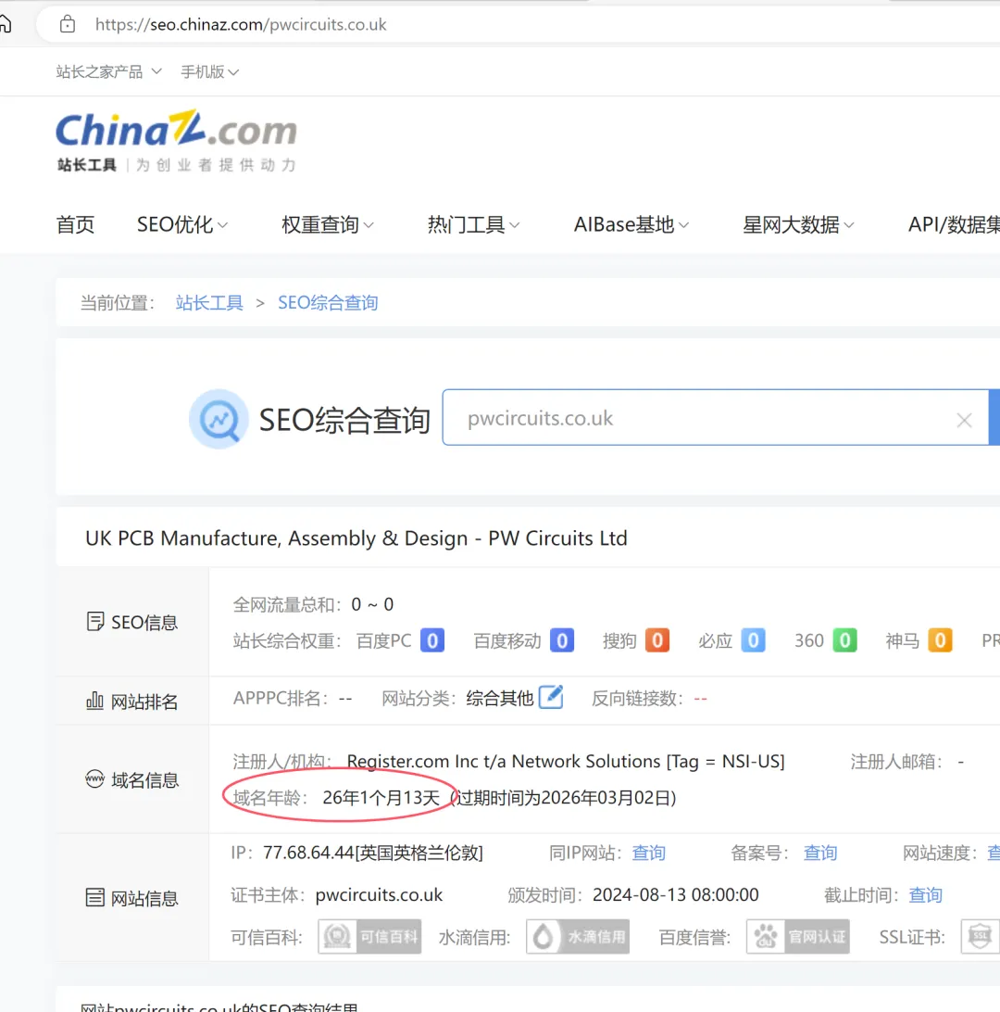The image size is (1000, 1012).
Task: Click the pwcircuits.co.uk search input field
Action: coord(716,418)
